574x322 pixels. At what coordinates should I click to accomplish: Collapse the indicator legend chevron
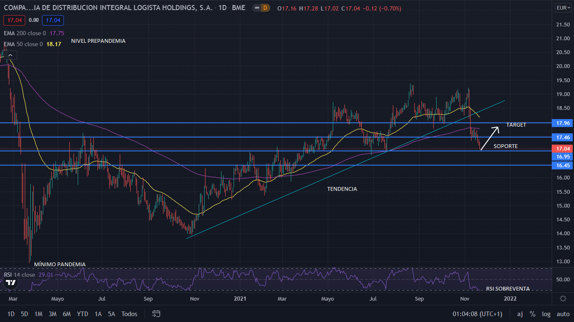pyautogui.click(x=11, y=55)
